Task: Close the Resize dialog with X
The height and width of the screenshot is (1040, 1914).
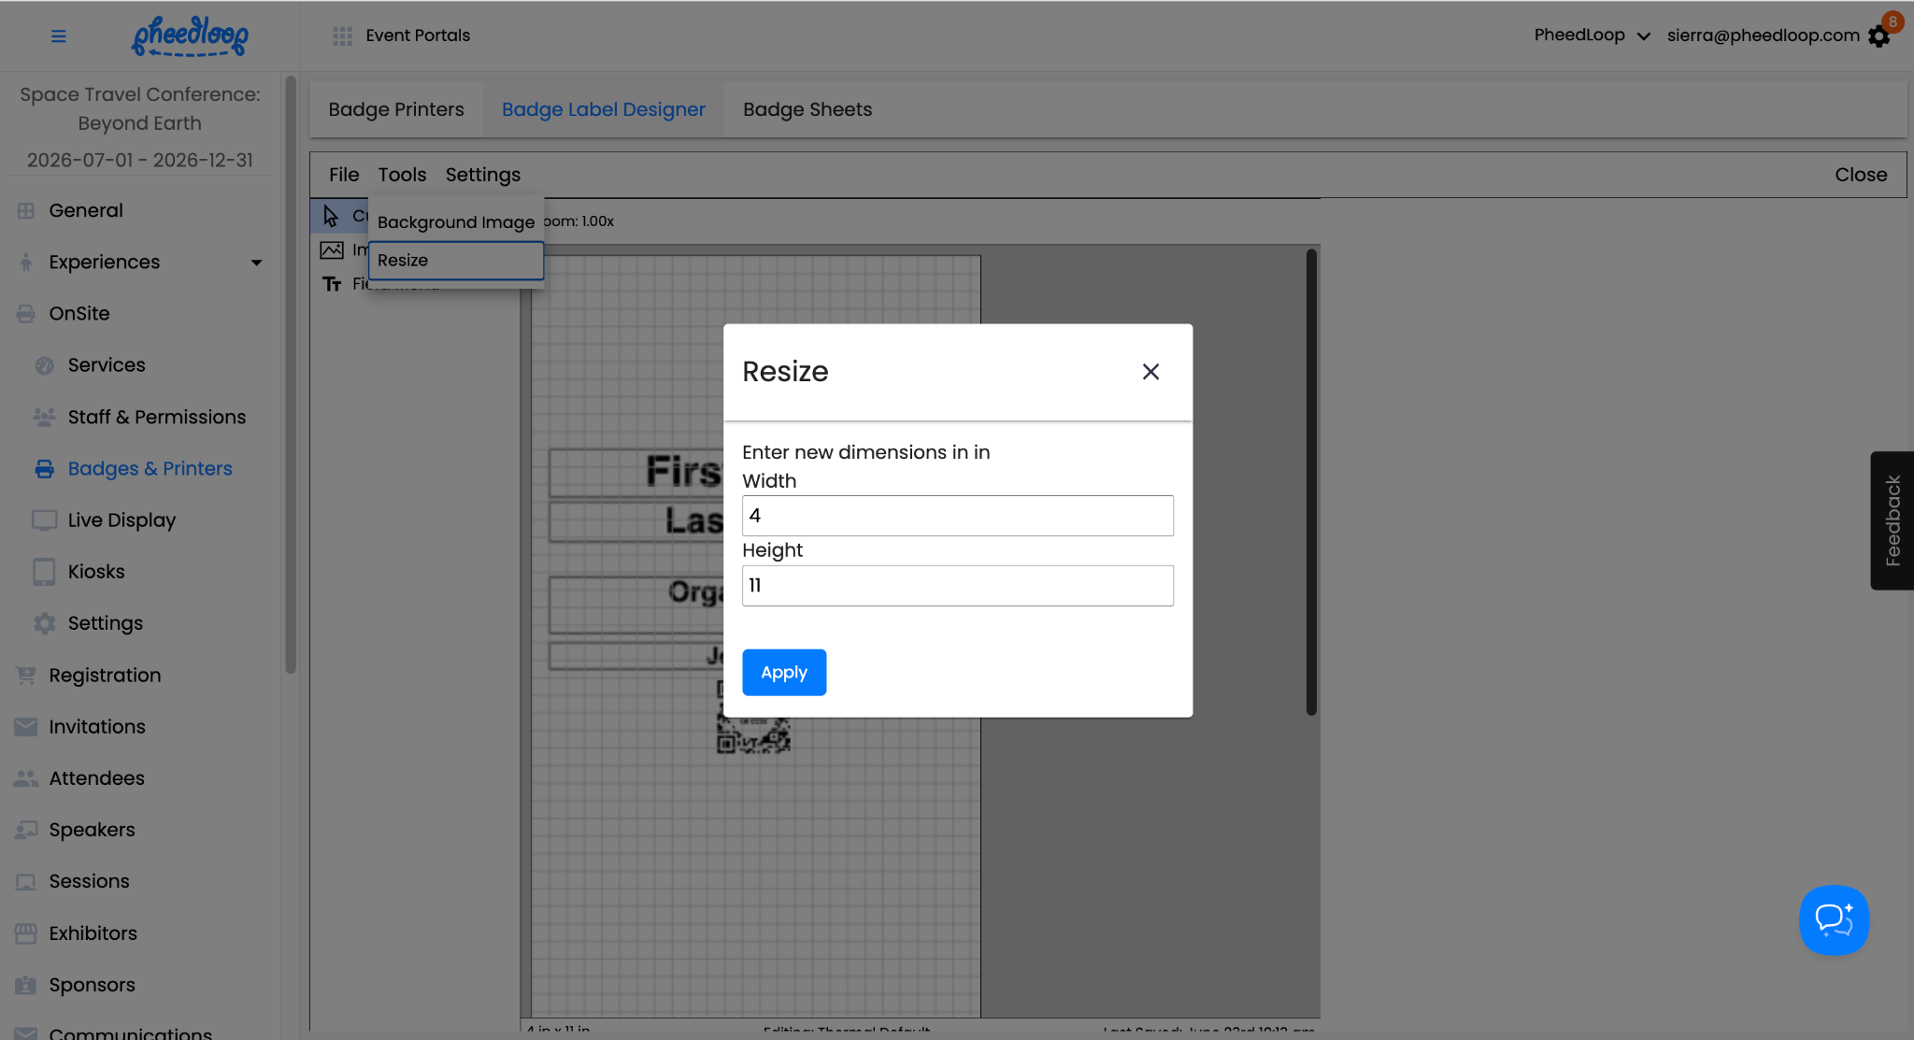Action: [x=1150, y=372]
